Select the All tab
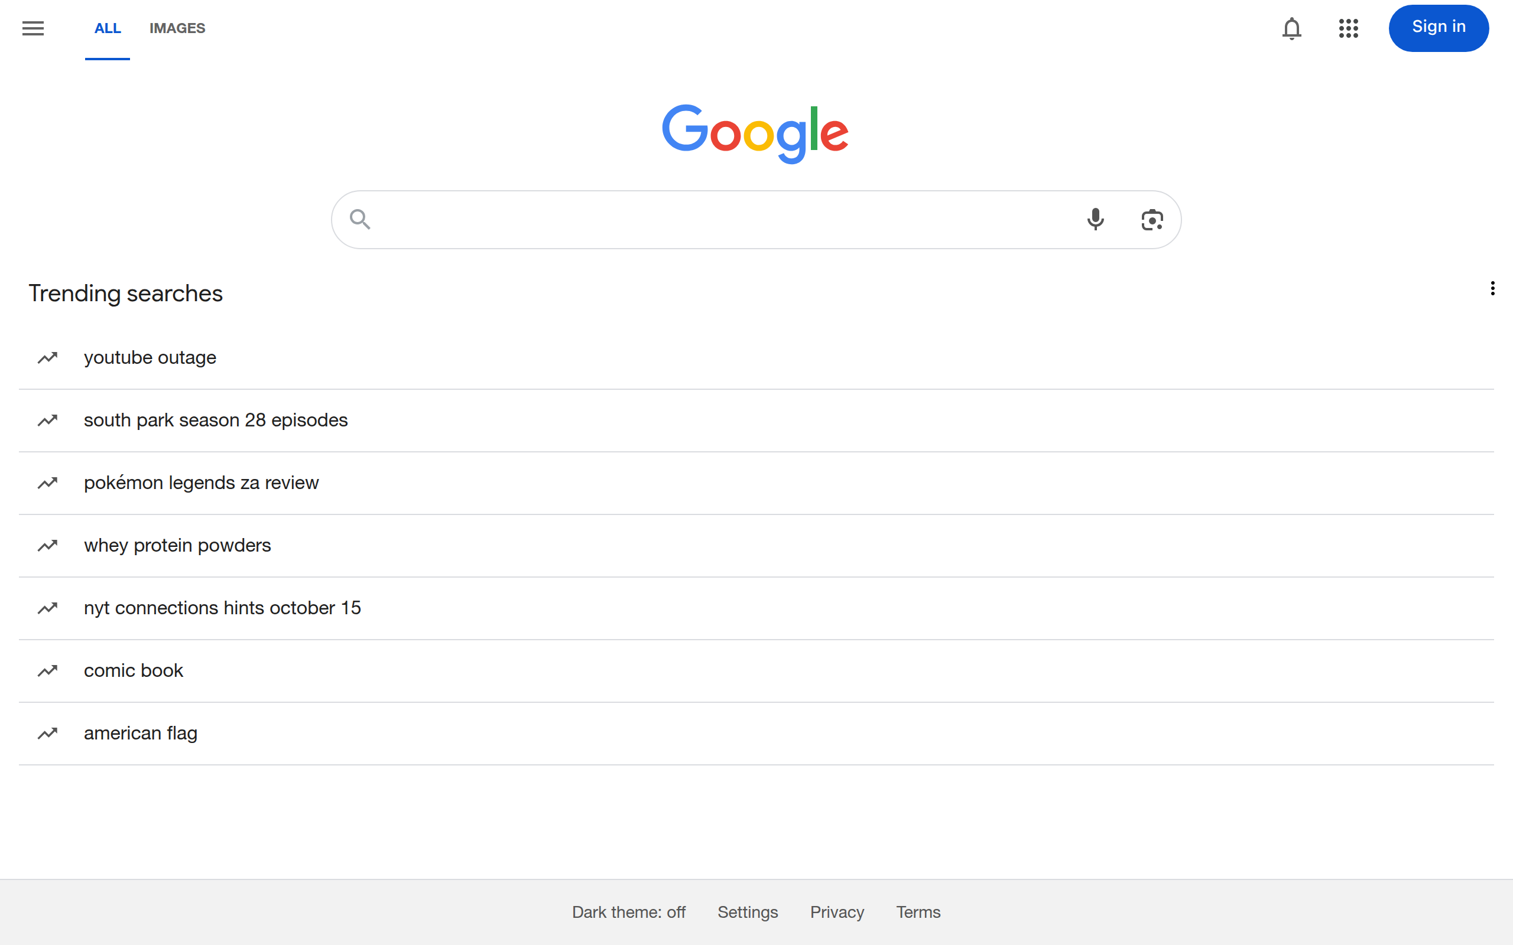This screenshot has height=945, width=1513. [x=108, y=28]
